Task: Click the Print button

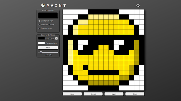Action: point(135,94)
